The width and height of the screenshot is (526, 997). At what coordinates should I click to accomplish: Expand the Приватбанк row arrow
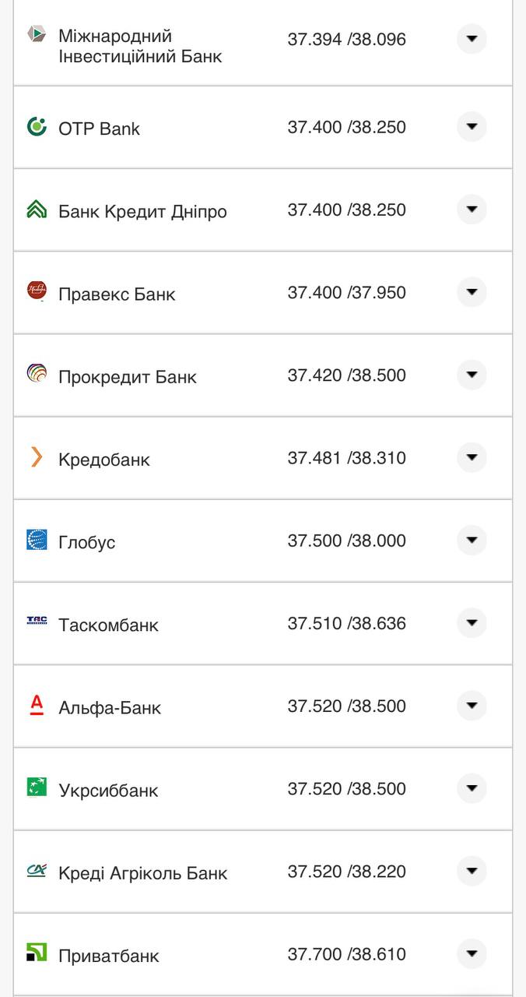click(472, 953)
